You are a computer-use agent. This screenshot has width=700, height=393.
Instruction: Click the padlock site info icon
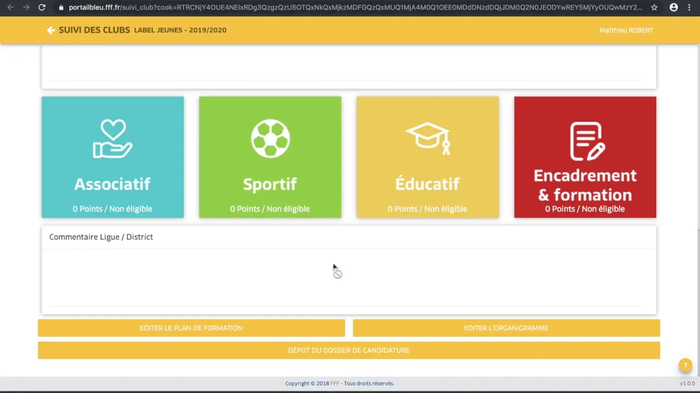(61, 8)
